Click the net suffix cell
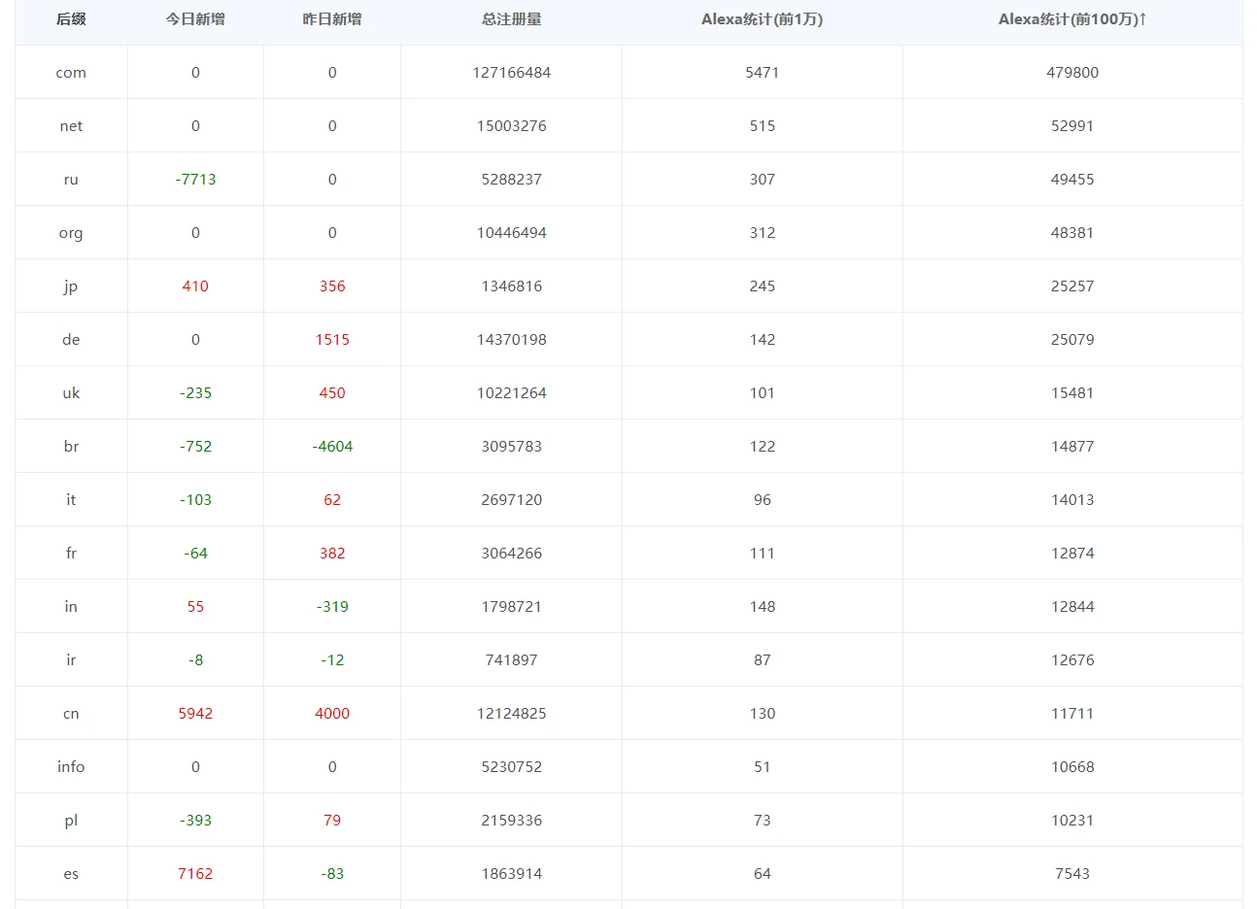 pyautogui.click(x=71, y=126)
